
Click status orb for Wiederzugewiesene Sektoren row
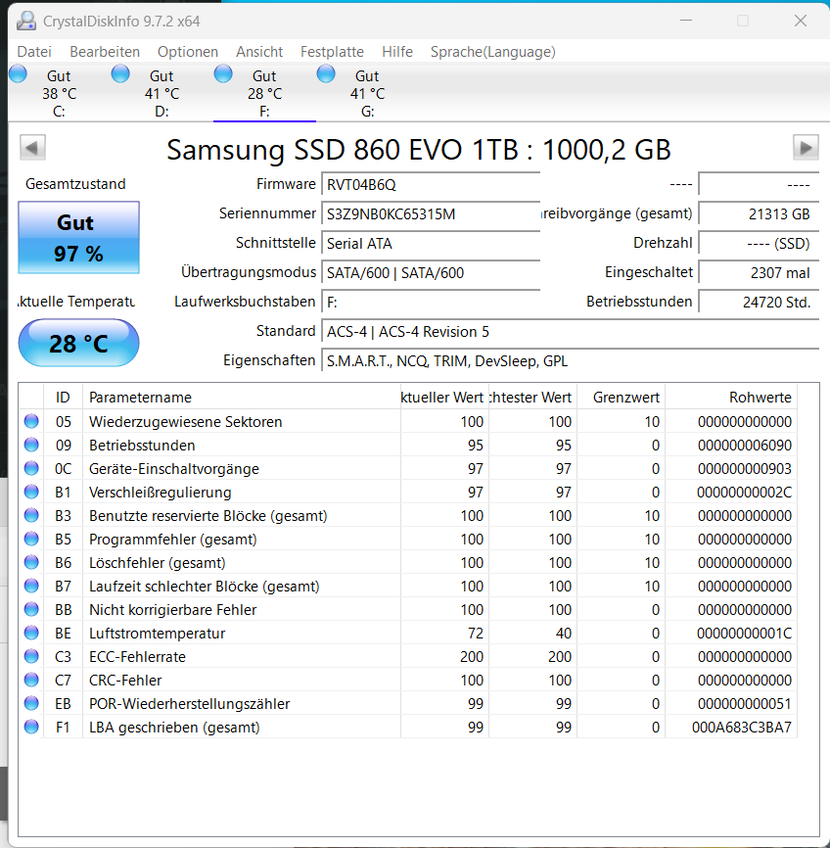(x=31, y=421)
